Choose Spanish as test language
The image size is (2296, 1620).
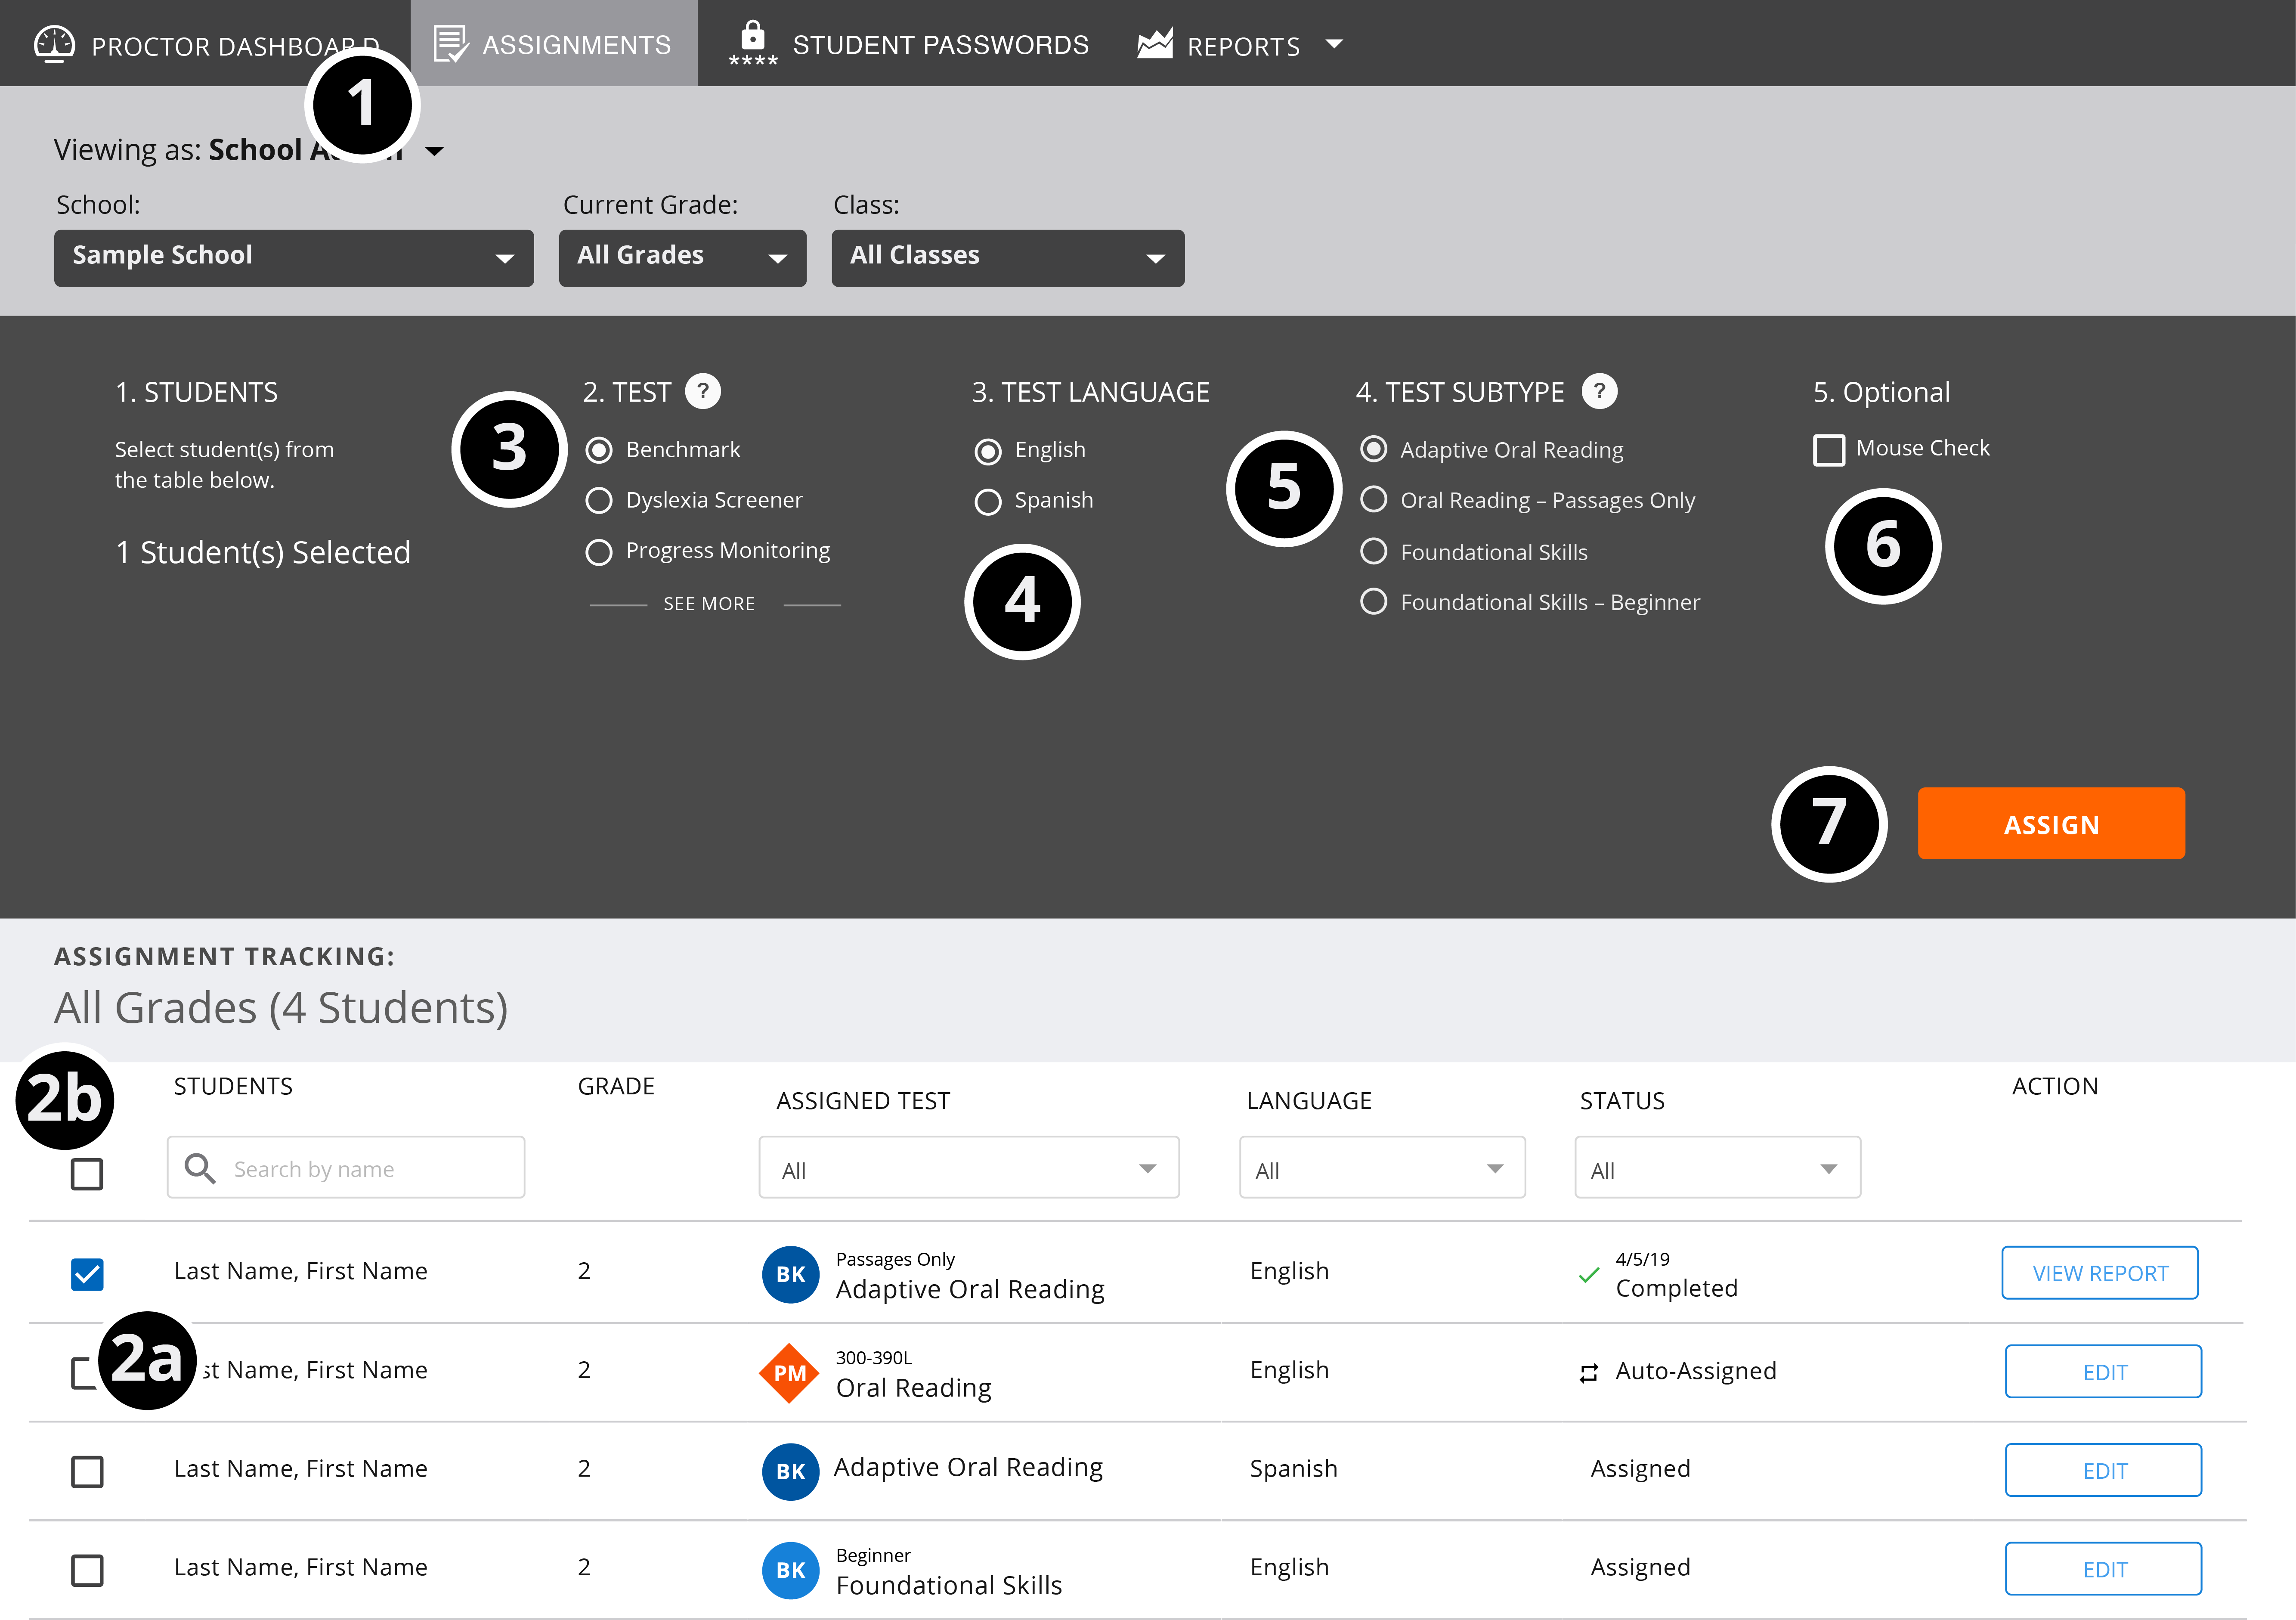click(988, 501)
